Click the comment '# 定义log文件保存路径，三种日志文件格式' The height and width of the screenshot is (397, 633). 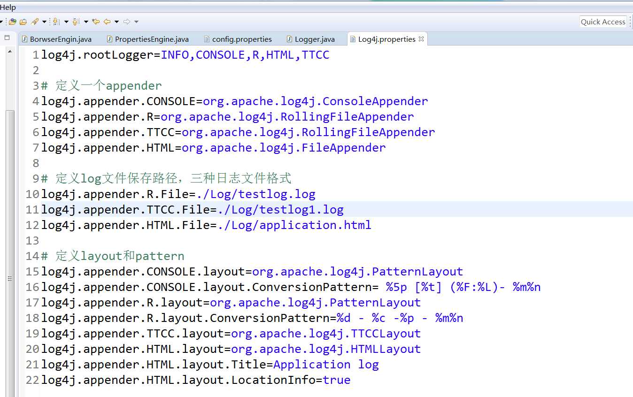166,179
